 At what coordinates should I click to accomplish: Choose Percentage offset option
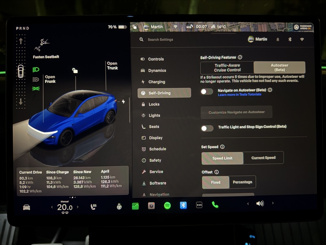pos(242,182)
